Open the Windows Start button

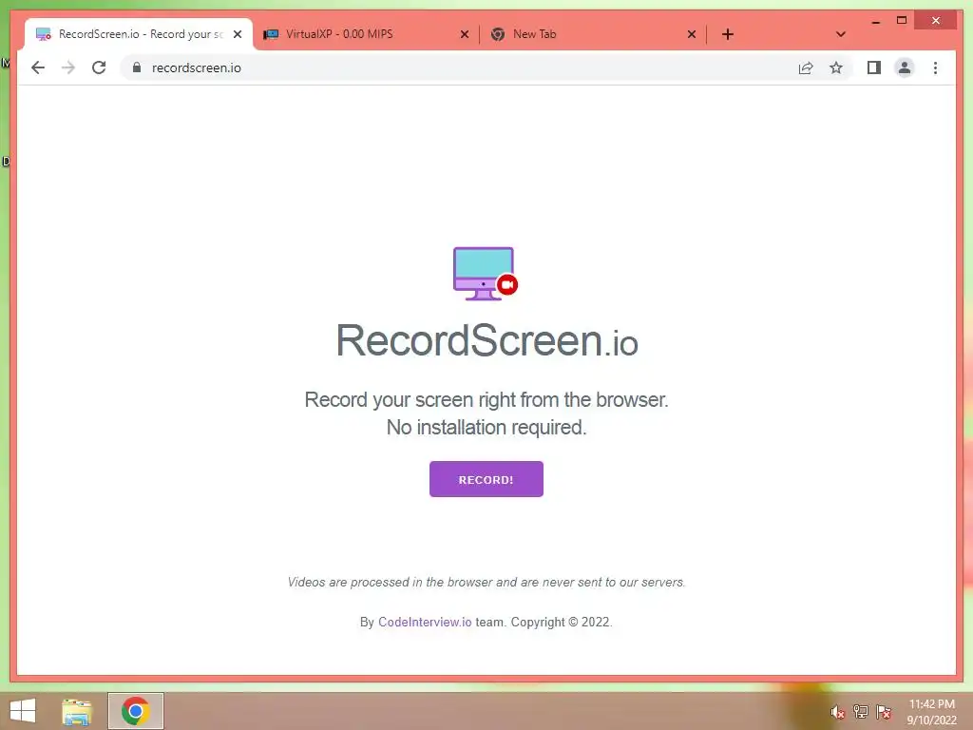pos(23,711)
